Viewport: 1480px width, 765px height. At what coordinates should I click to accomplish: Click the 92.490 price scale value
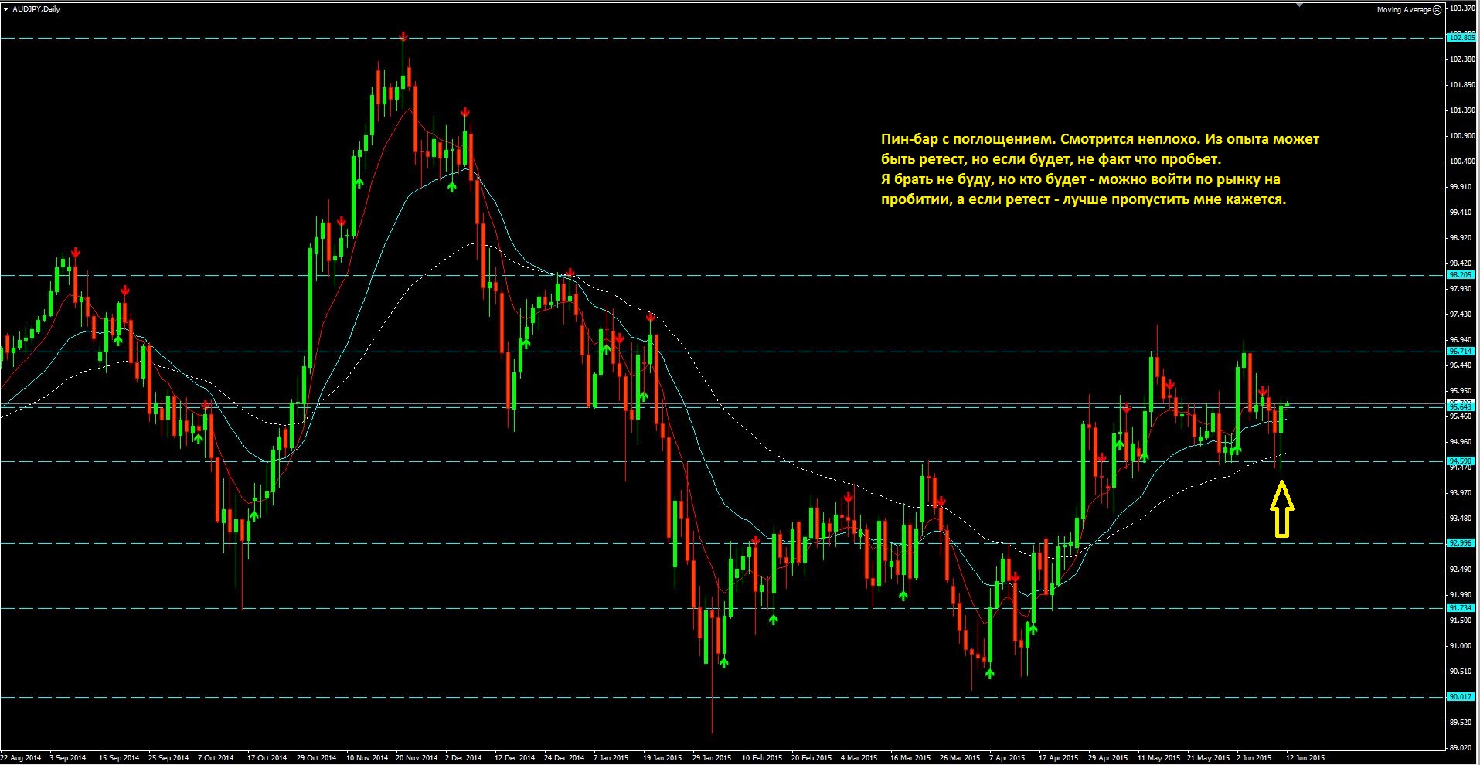1462,569
